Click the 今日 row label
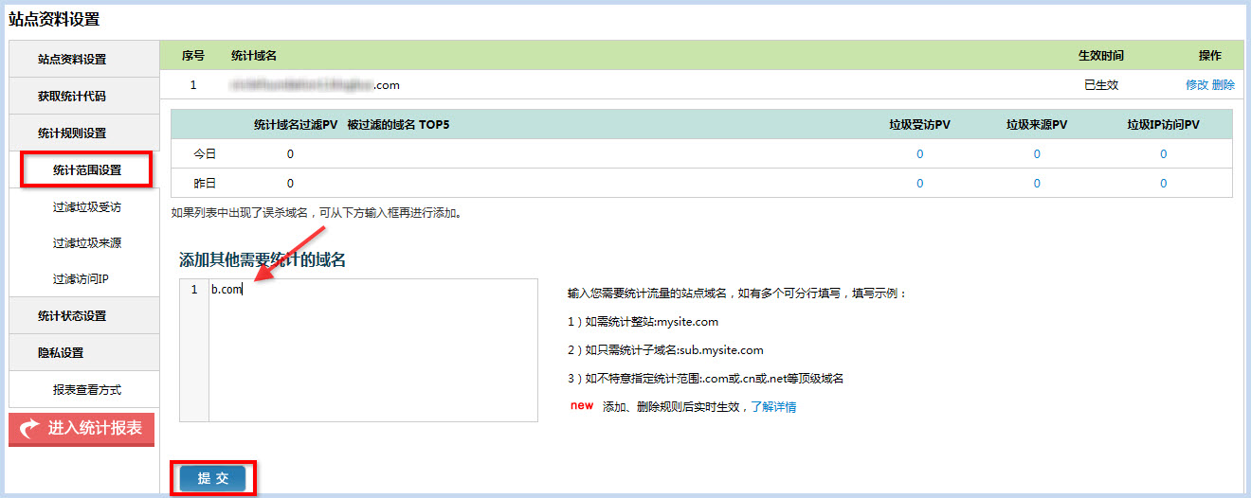The width and height of the screenshot is (1251, 498). (205, 153)
